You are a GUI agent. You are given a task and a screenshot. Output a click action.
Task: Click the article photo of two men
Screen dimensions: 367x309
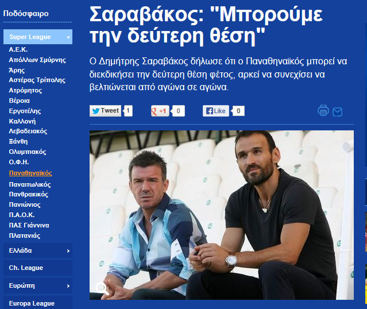tap(222, 215)
